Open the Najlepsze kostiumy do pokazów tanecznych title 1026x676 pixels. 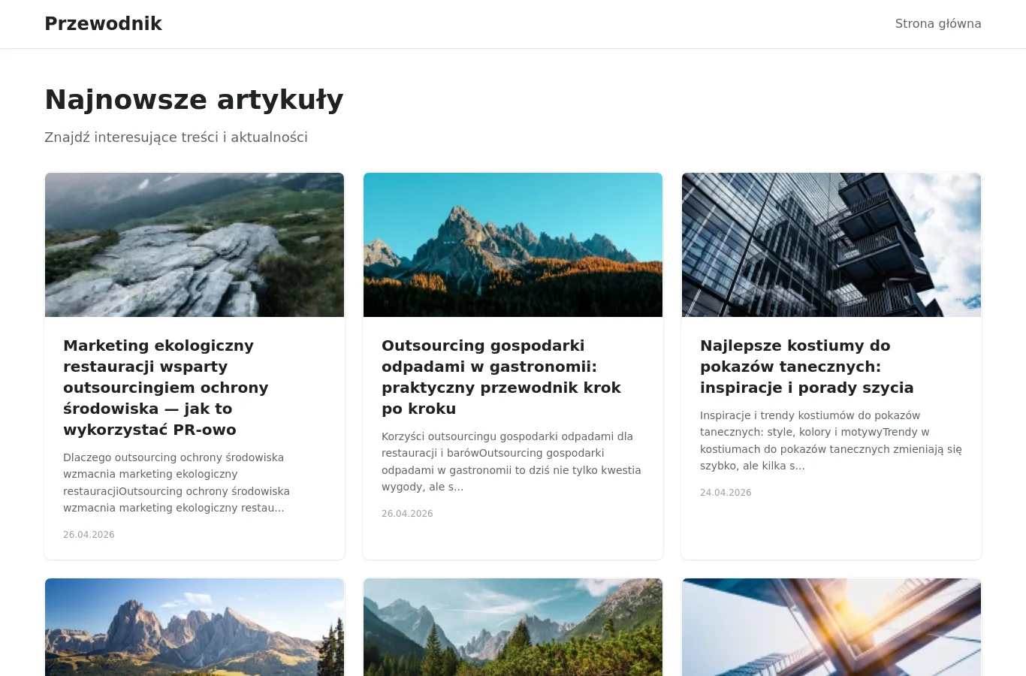pyautogui.click(x=807, y=367)
